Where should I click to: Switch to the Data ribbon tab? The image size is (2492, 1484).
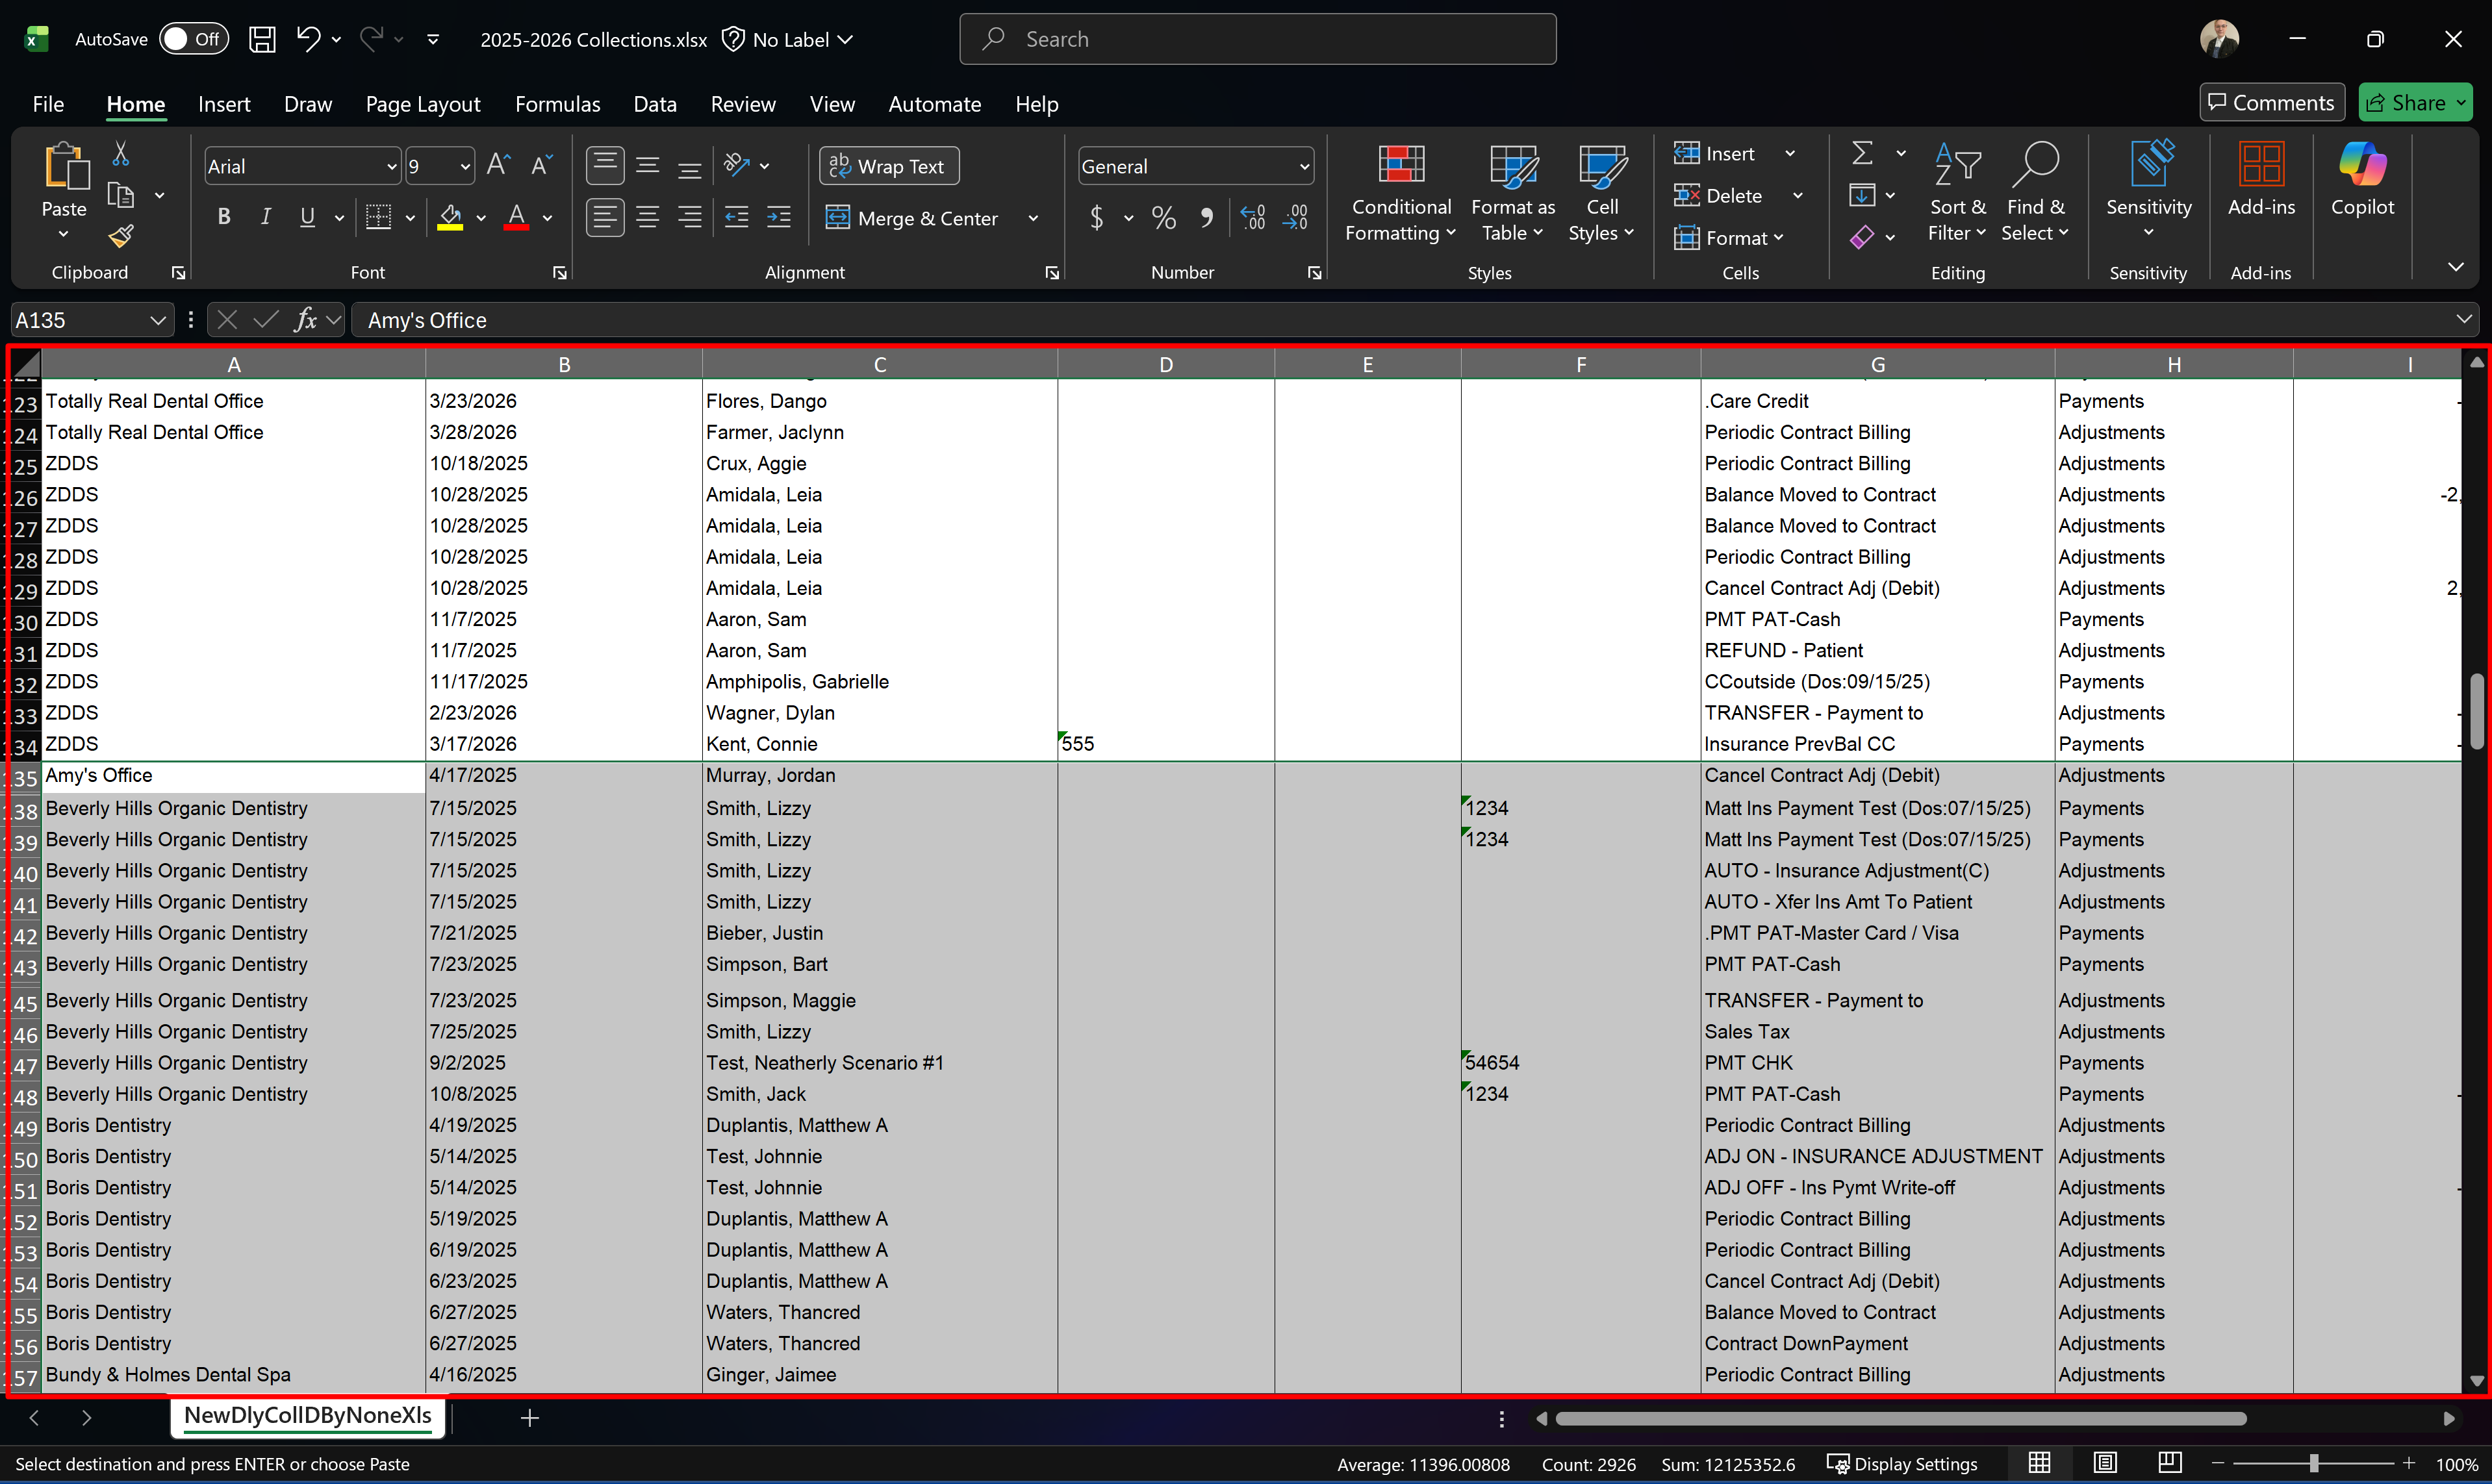point(655,104)
